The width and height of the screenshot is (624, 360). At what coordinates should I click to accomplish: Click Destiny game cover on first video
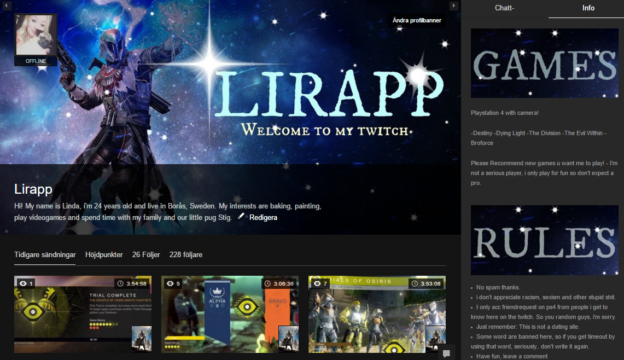pyautogui.click(x=142, y=339)
